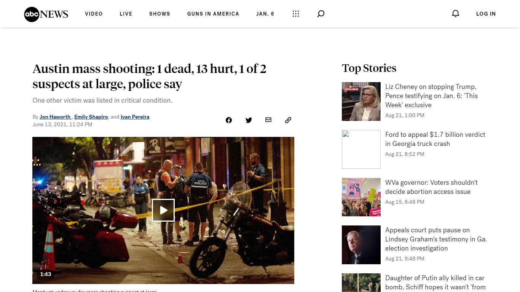Click the 'Aug 21, 8:52 PM' timestamp
The height and width of the screenshot is (292, 520).
coord(405,154)
